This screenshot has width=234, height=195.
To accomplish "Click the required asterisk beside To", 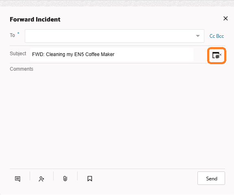I will click(18, 33).
